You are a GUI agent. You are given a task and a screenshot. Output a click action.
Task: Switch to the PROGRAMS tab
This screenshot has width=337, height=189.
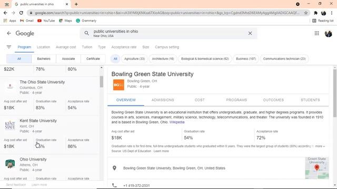236,100
